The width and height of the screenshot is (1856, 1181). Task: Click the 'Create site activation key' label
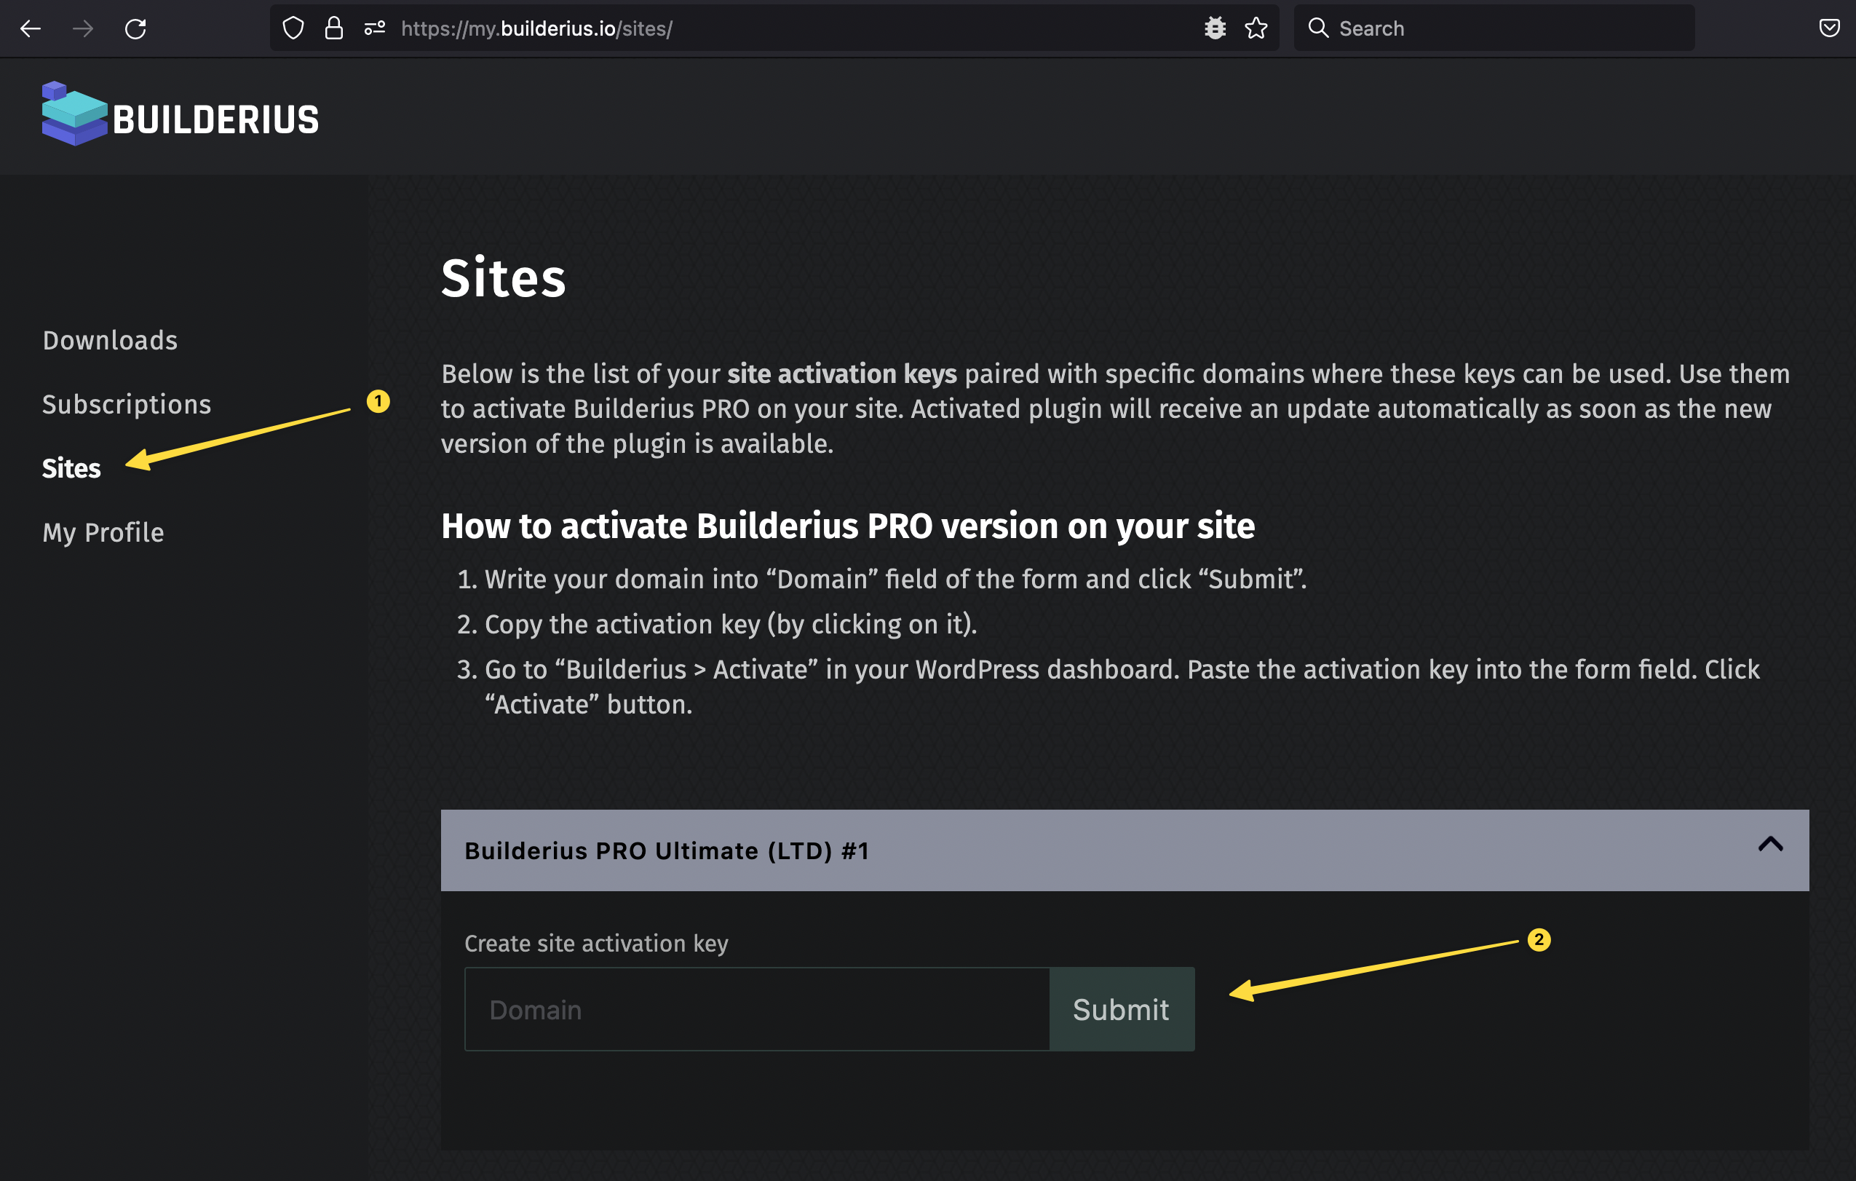point(596,943)
